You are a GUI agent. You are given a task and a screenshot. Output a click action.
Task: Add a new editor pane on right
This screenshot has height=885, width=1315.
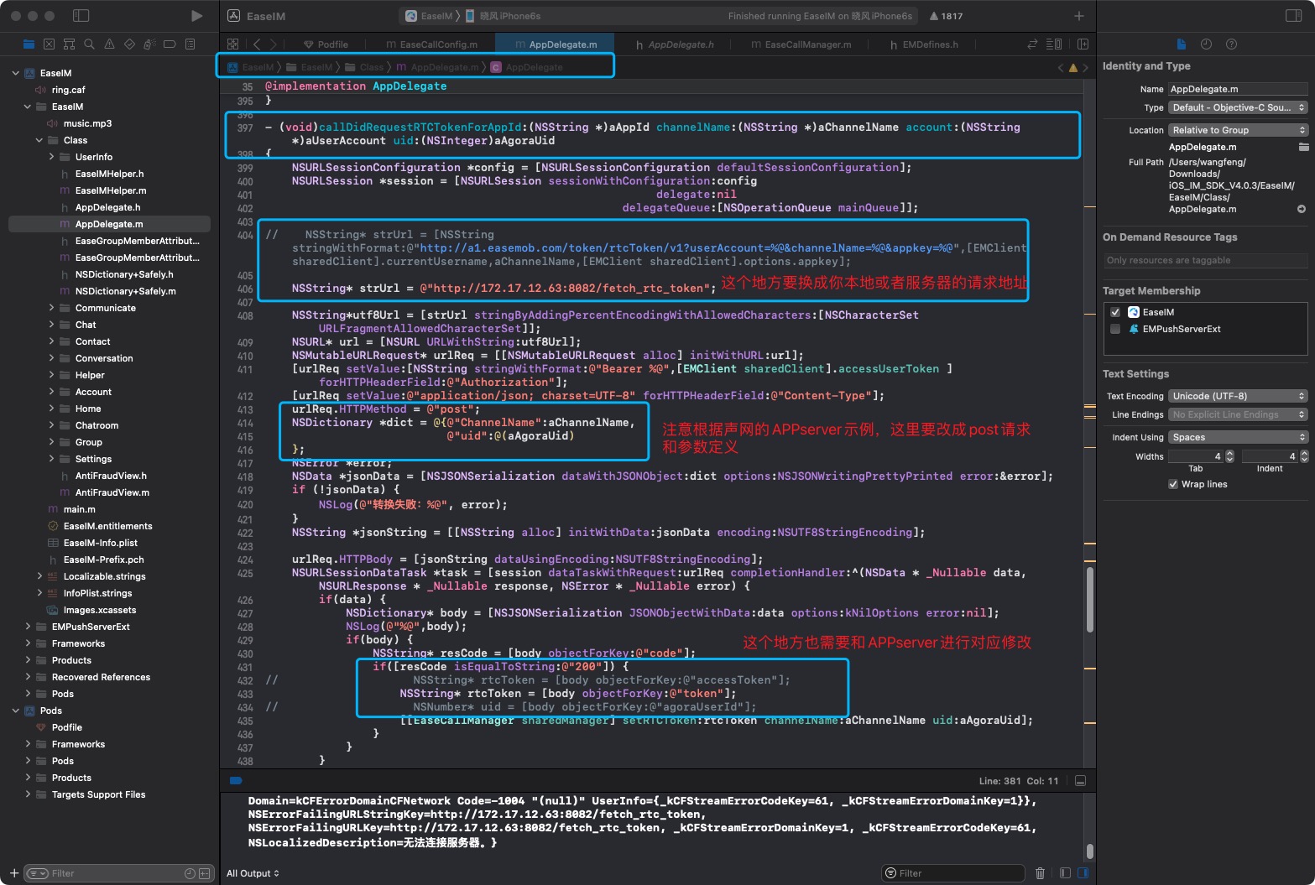[1083, 44]
